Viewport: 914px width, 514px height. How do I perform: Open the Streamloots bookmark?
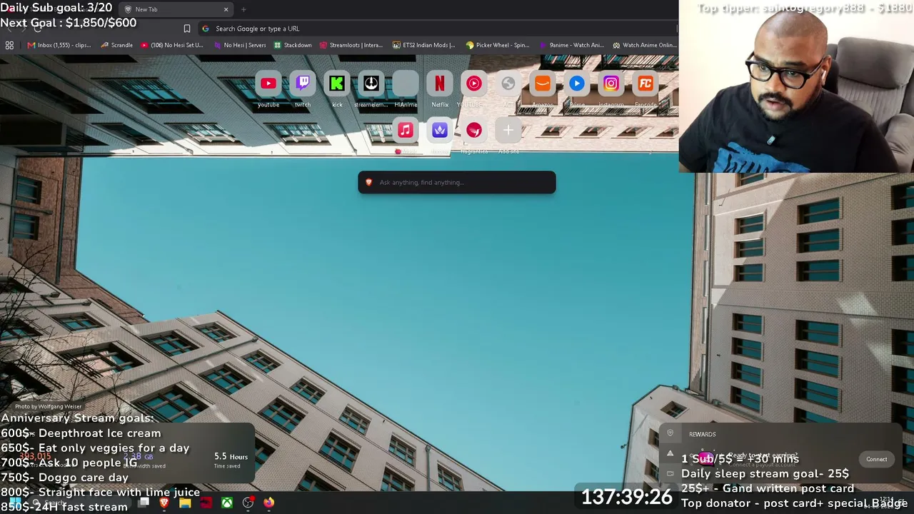click(x=351, y=45)
